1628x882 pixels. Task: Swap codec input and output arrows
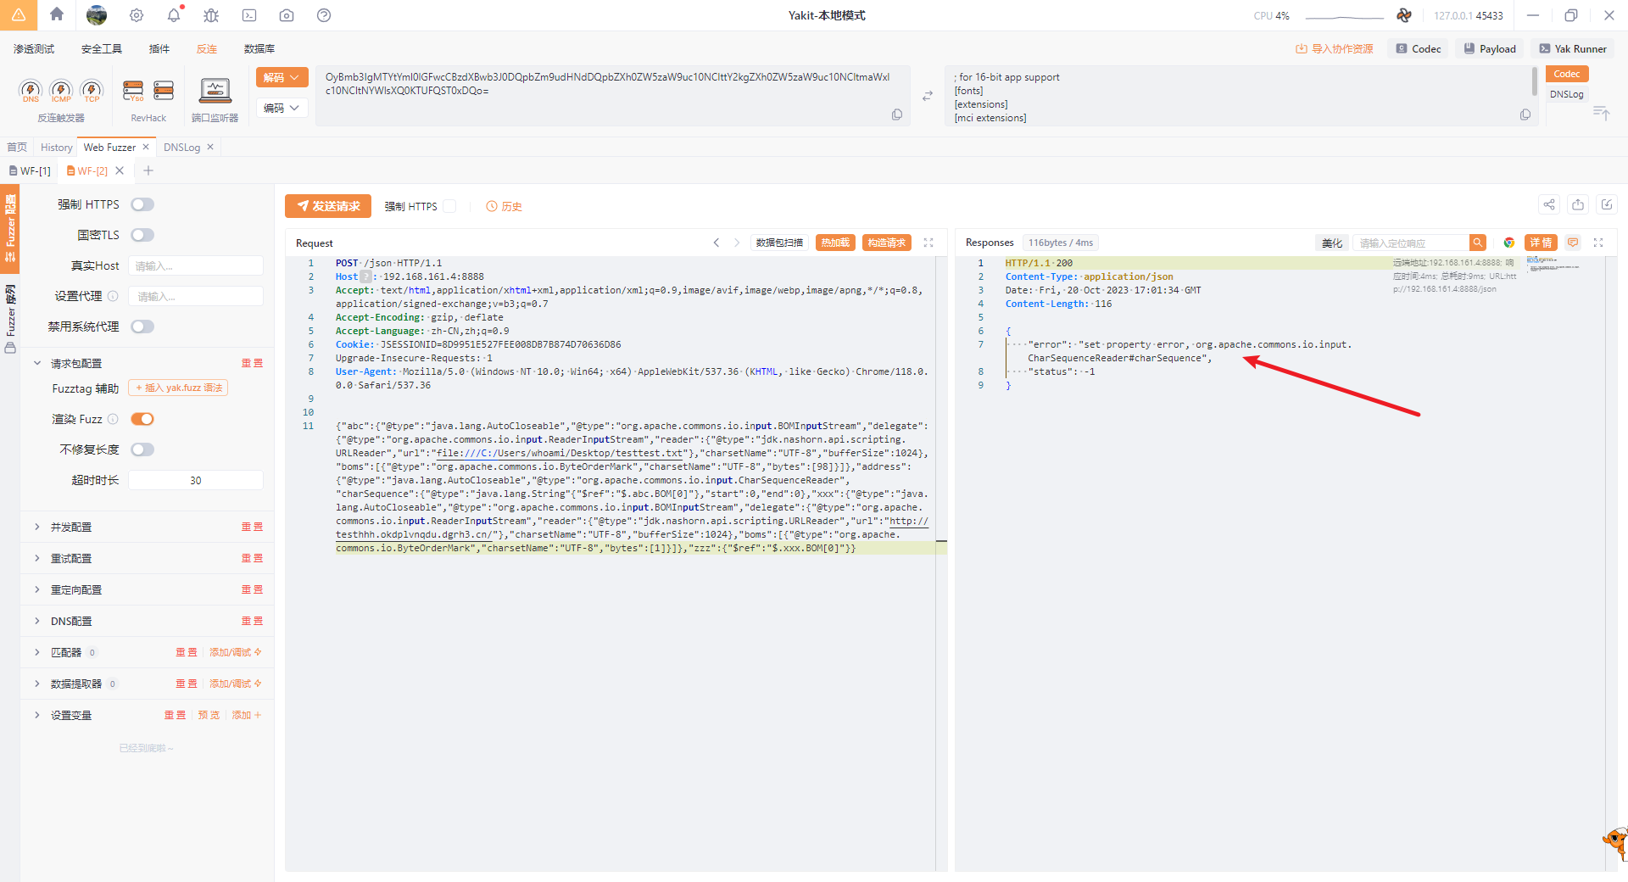tap(928, 96)
